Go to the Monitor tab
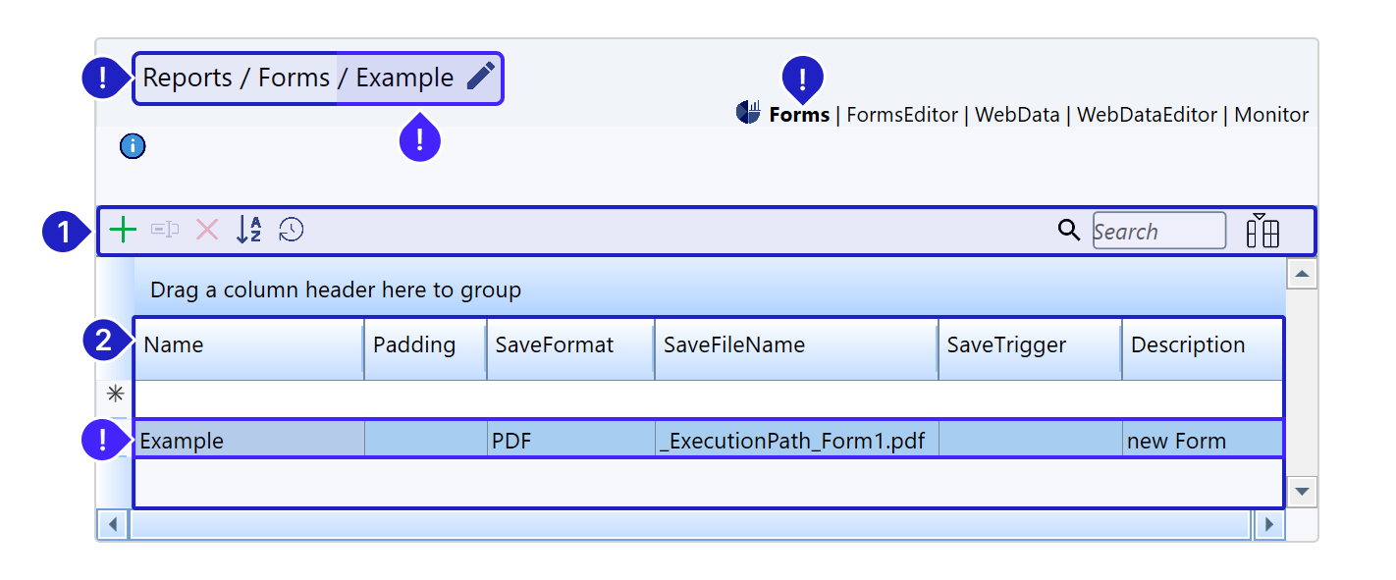 (1271, 115)
